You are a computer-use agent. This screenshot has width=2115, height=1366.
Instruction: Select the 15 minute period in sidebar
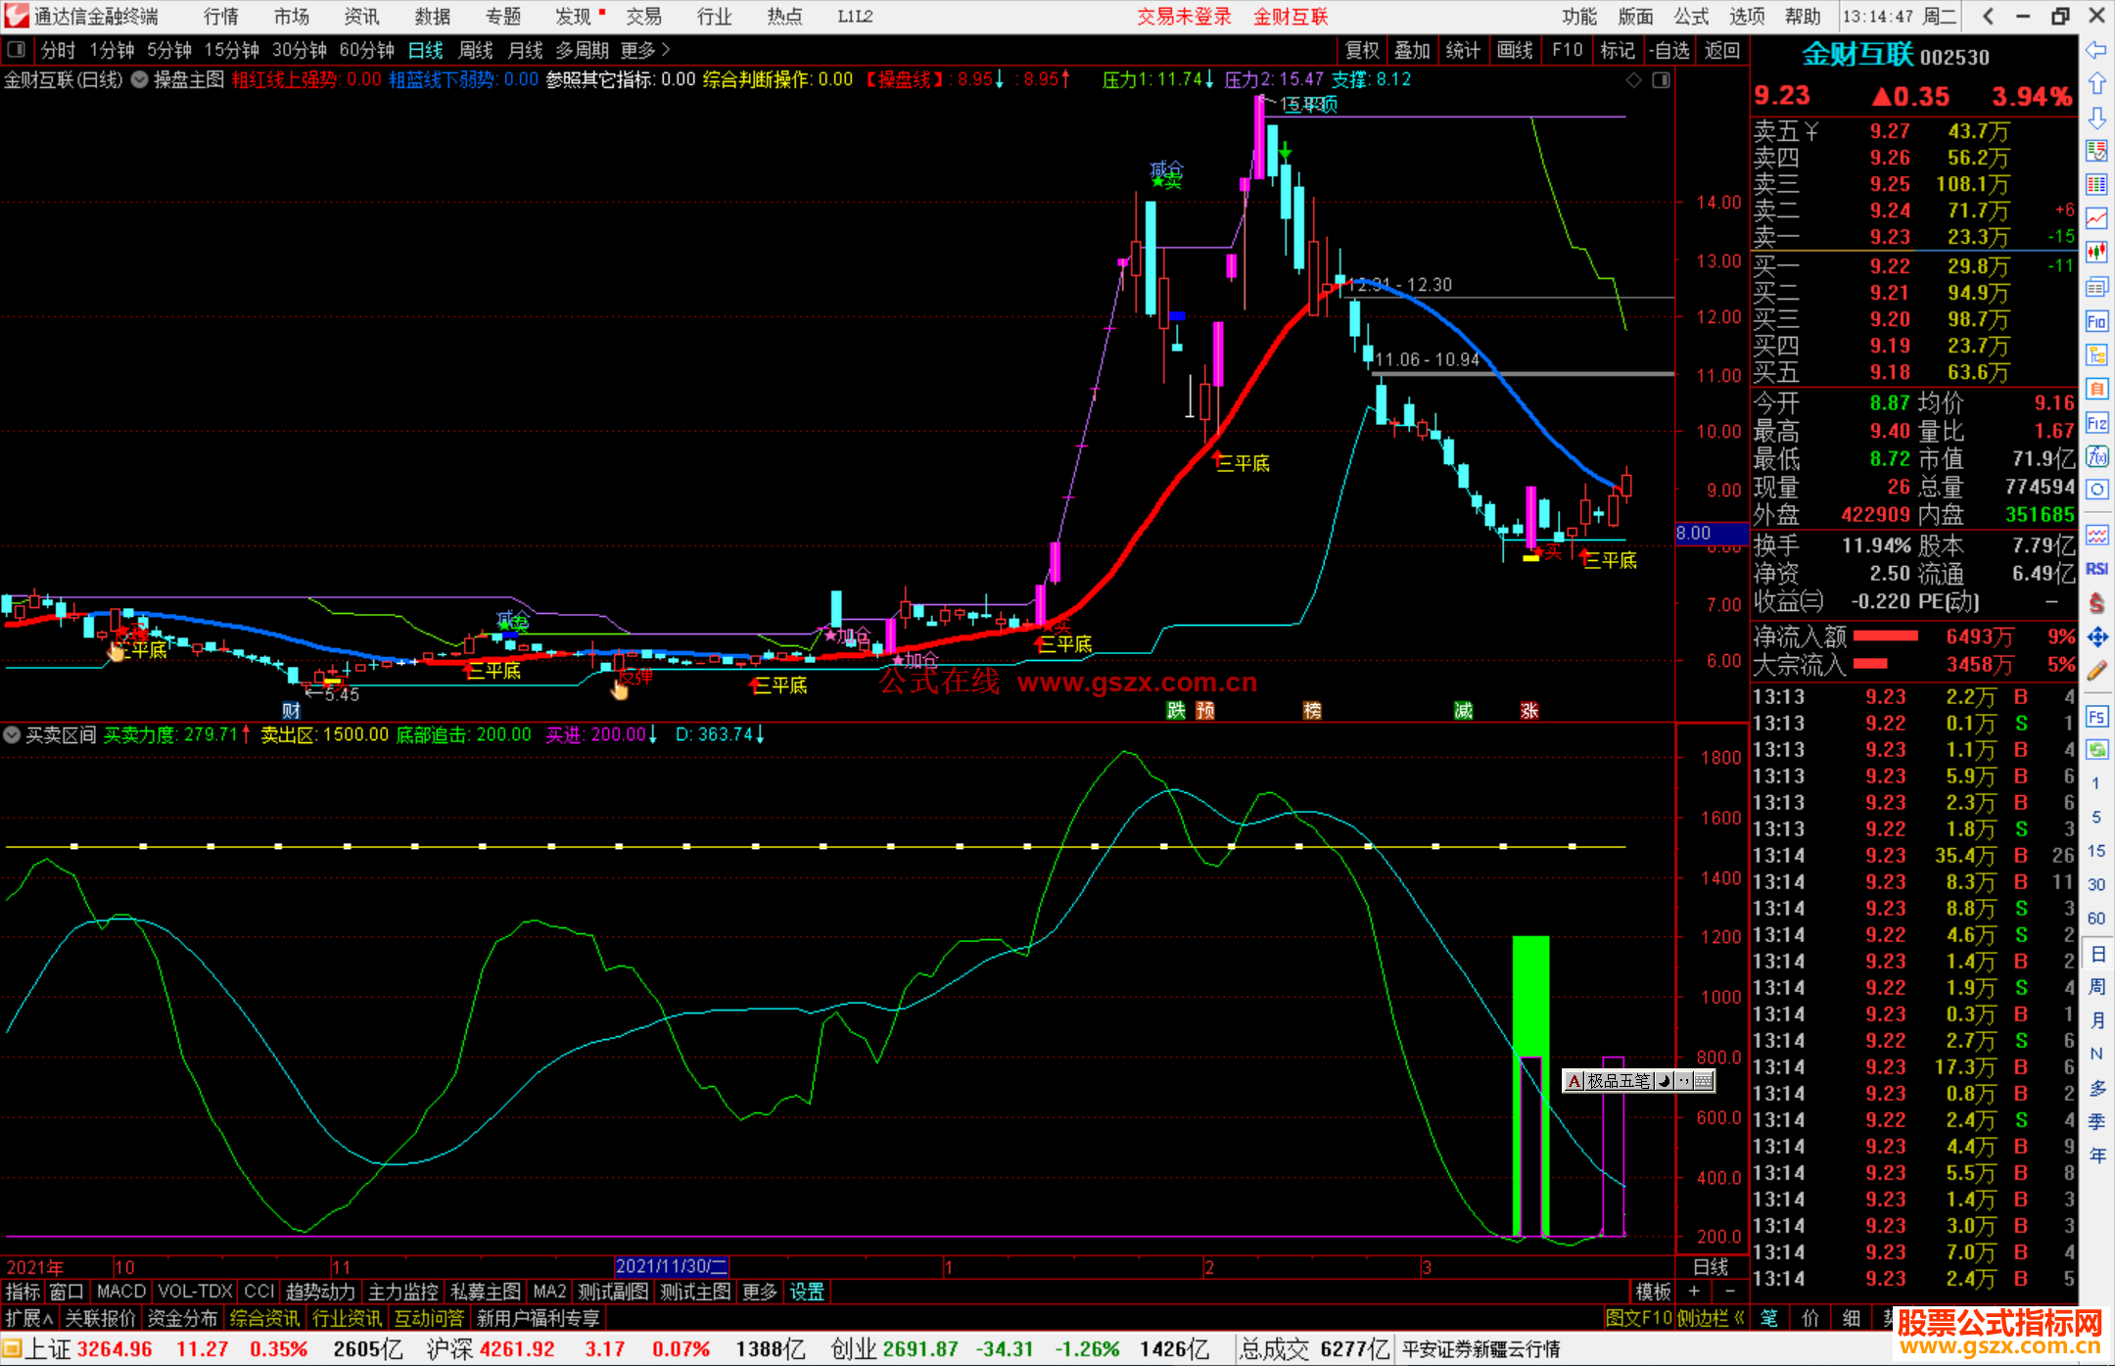pos(2096,851)
